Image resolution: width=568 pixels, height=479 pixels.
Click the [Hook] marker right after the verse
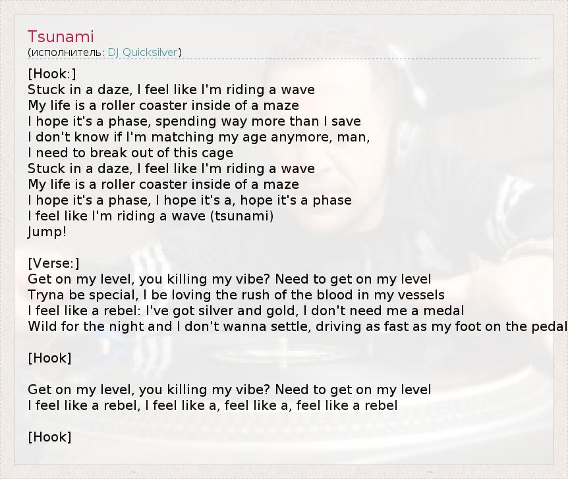(x=49, y=358)
